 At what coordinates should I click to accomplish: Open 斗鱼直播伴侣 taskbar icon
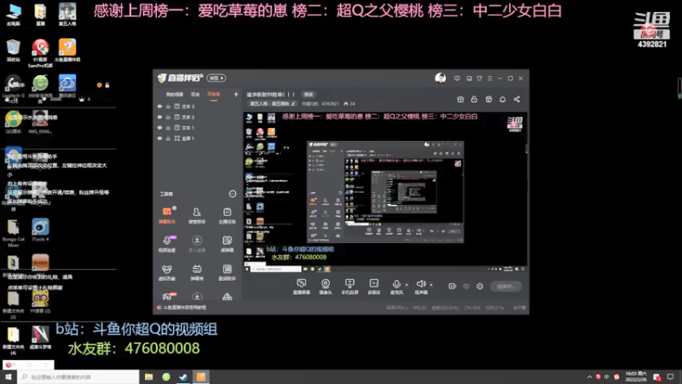[x=201, y=377]
